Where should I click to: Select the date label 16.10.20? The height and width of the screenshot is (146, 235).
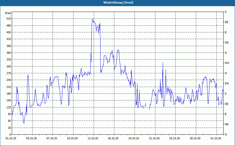[x=113, y=138]
